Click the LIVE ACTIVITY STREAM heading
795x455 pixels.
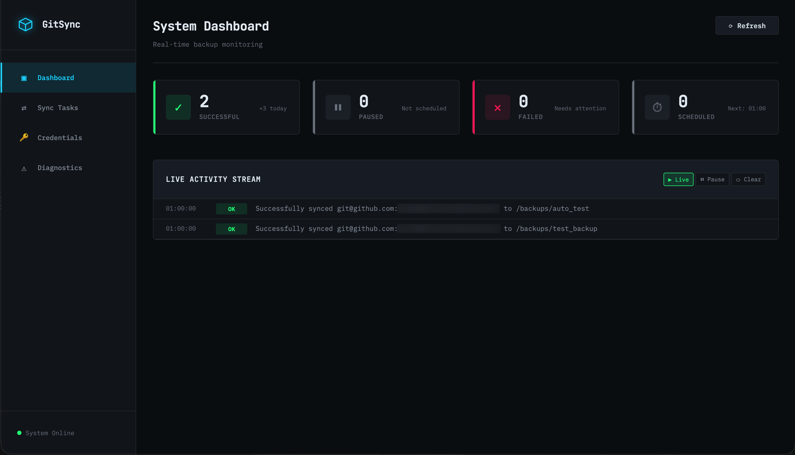point(213,179)
